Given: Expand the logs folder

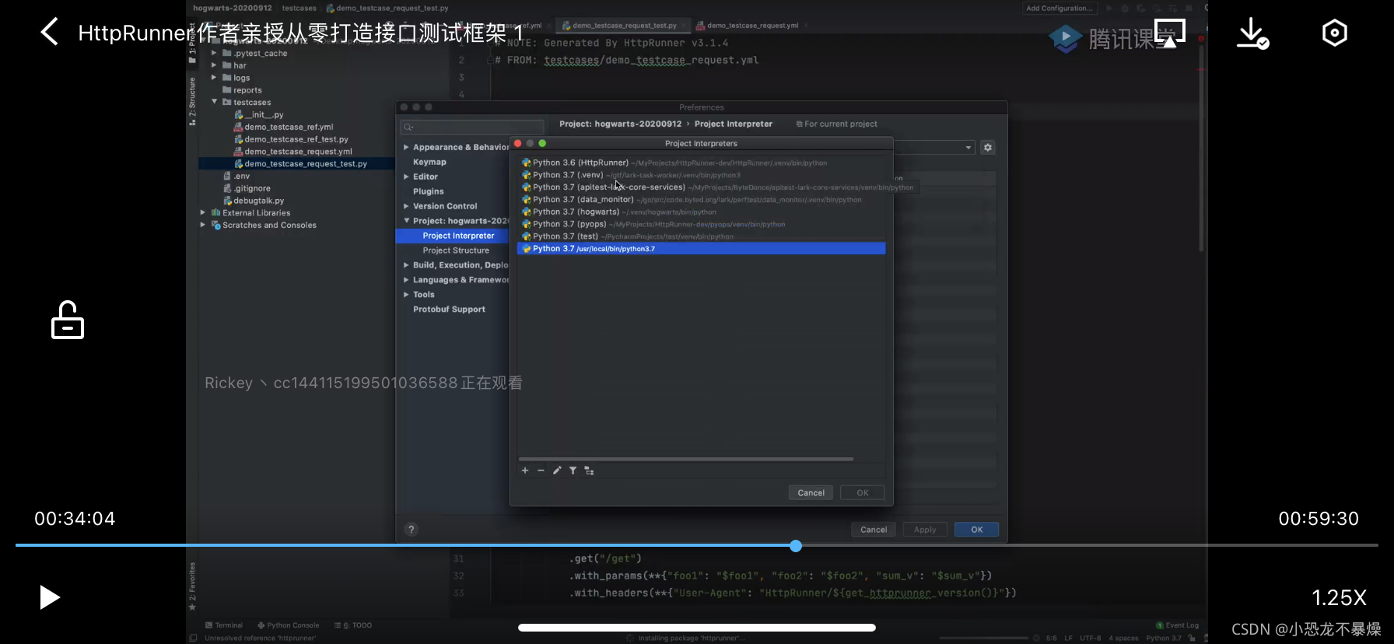Looking at the screenshot, I should pos(214,78).
